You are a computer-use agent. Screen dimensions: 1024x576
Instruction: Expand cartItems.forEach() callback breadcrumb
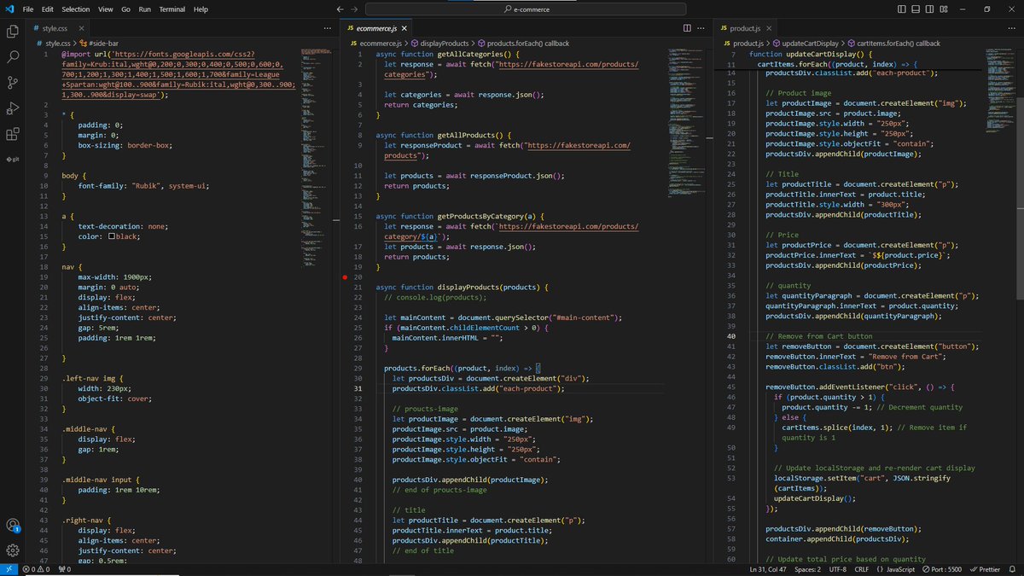894,43
